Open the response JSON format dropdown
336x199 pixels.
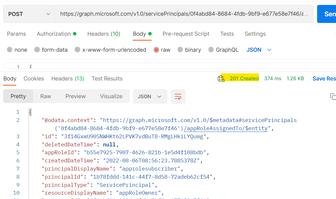pyautogui.click(x=150, y=96)
